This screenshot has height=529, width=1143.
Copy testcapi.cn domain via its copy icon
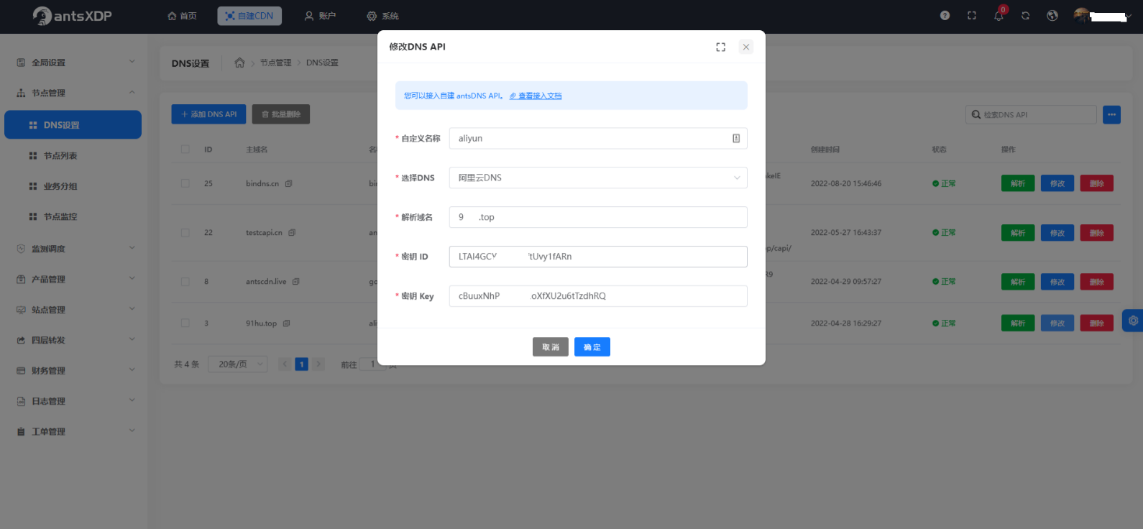pos(292,232)
